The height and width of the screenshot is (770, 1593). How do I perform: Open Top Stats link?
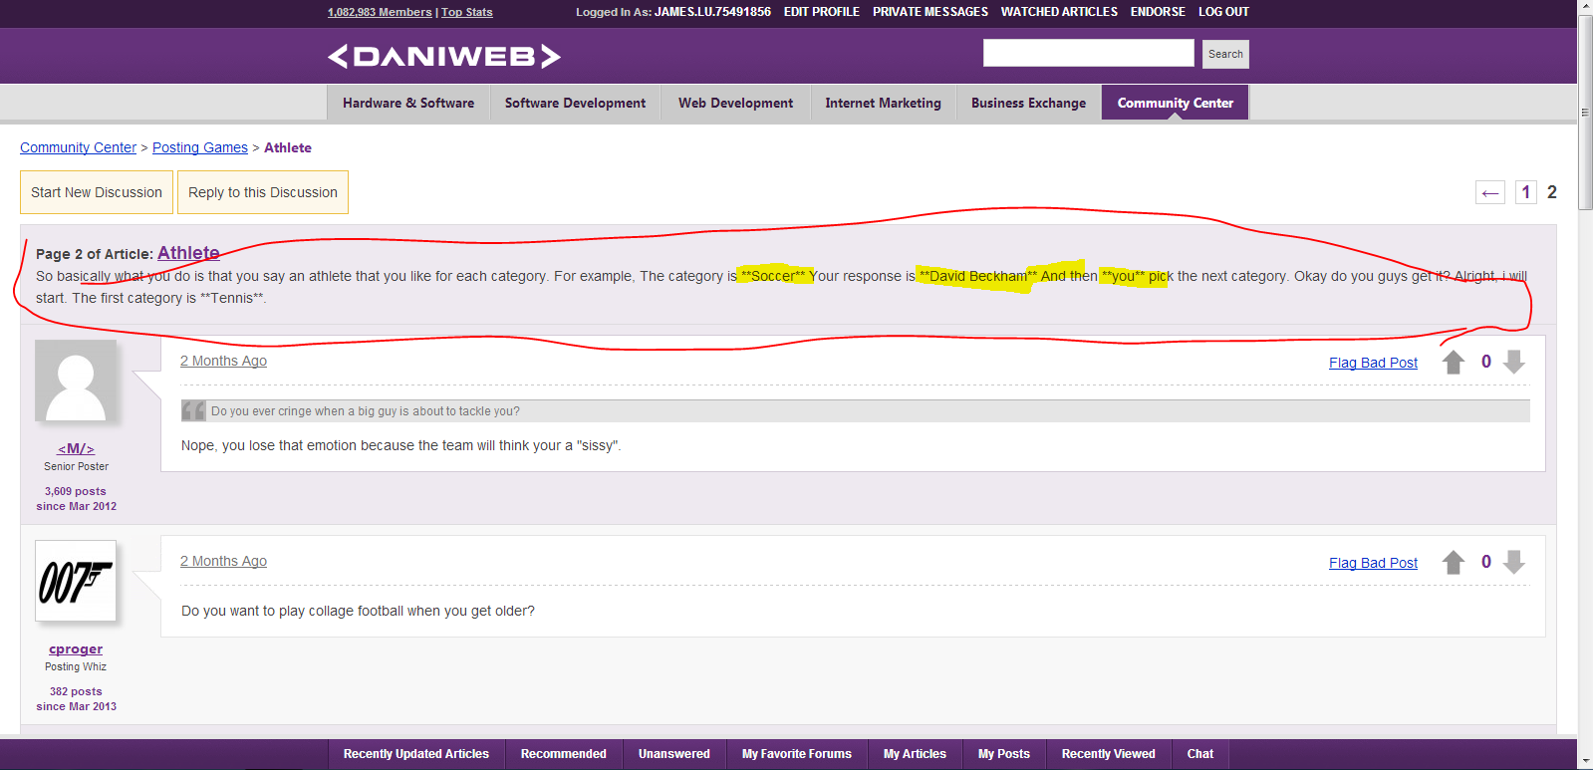(x=467, y=12)
